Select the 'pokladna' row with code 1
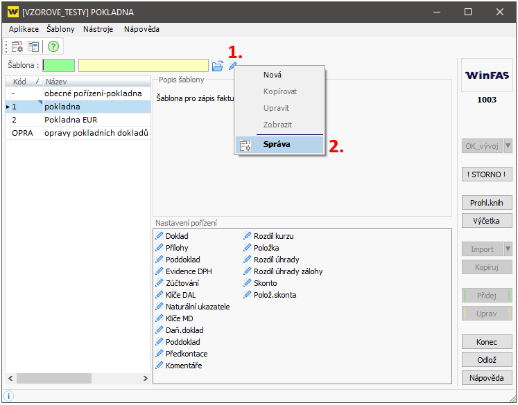The height and width of the screenshot is (405, 518). coord(78,107)
